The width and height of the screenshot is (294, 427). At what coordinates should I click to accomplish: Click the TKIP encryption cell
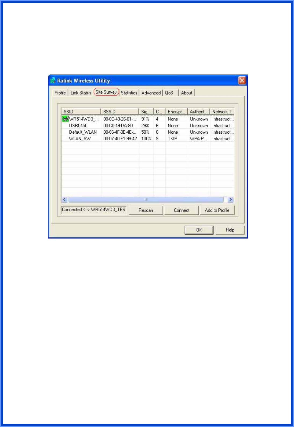pyautogui.click(x=172, y=139)
